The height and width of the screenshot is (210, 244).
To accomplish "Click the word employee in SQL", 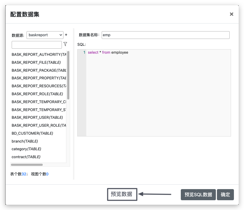I will point(120,53).
